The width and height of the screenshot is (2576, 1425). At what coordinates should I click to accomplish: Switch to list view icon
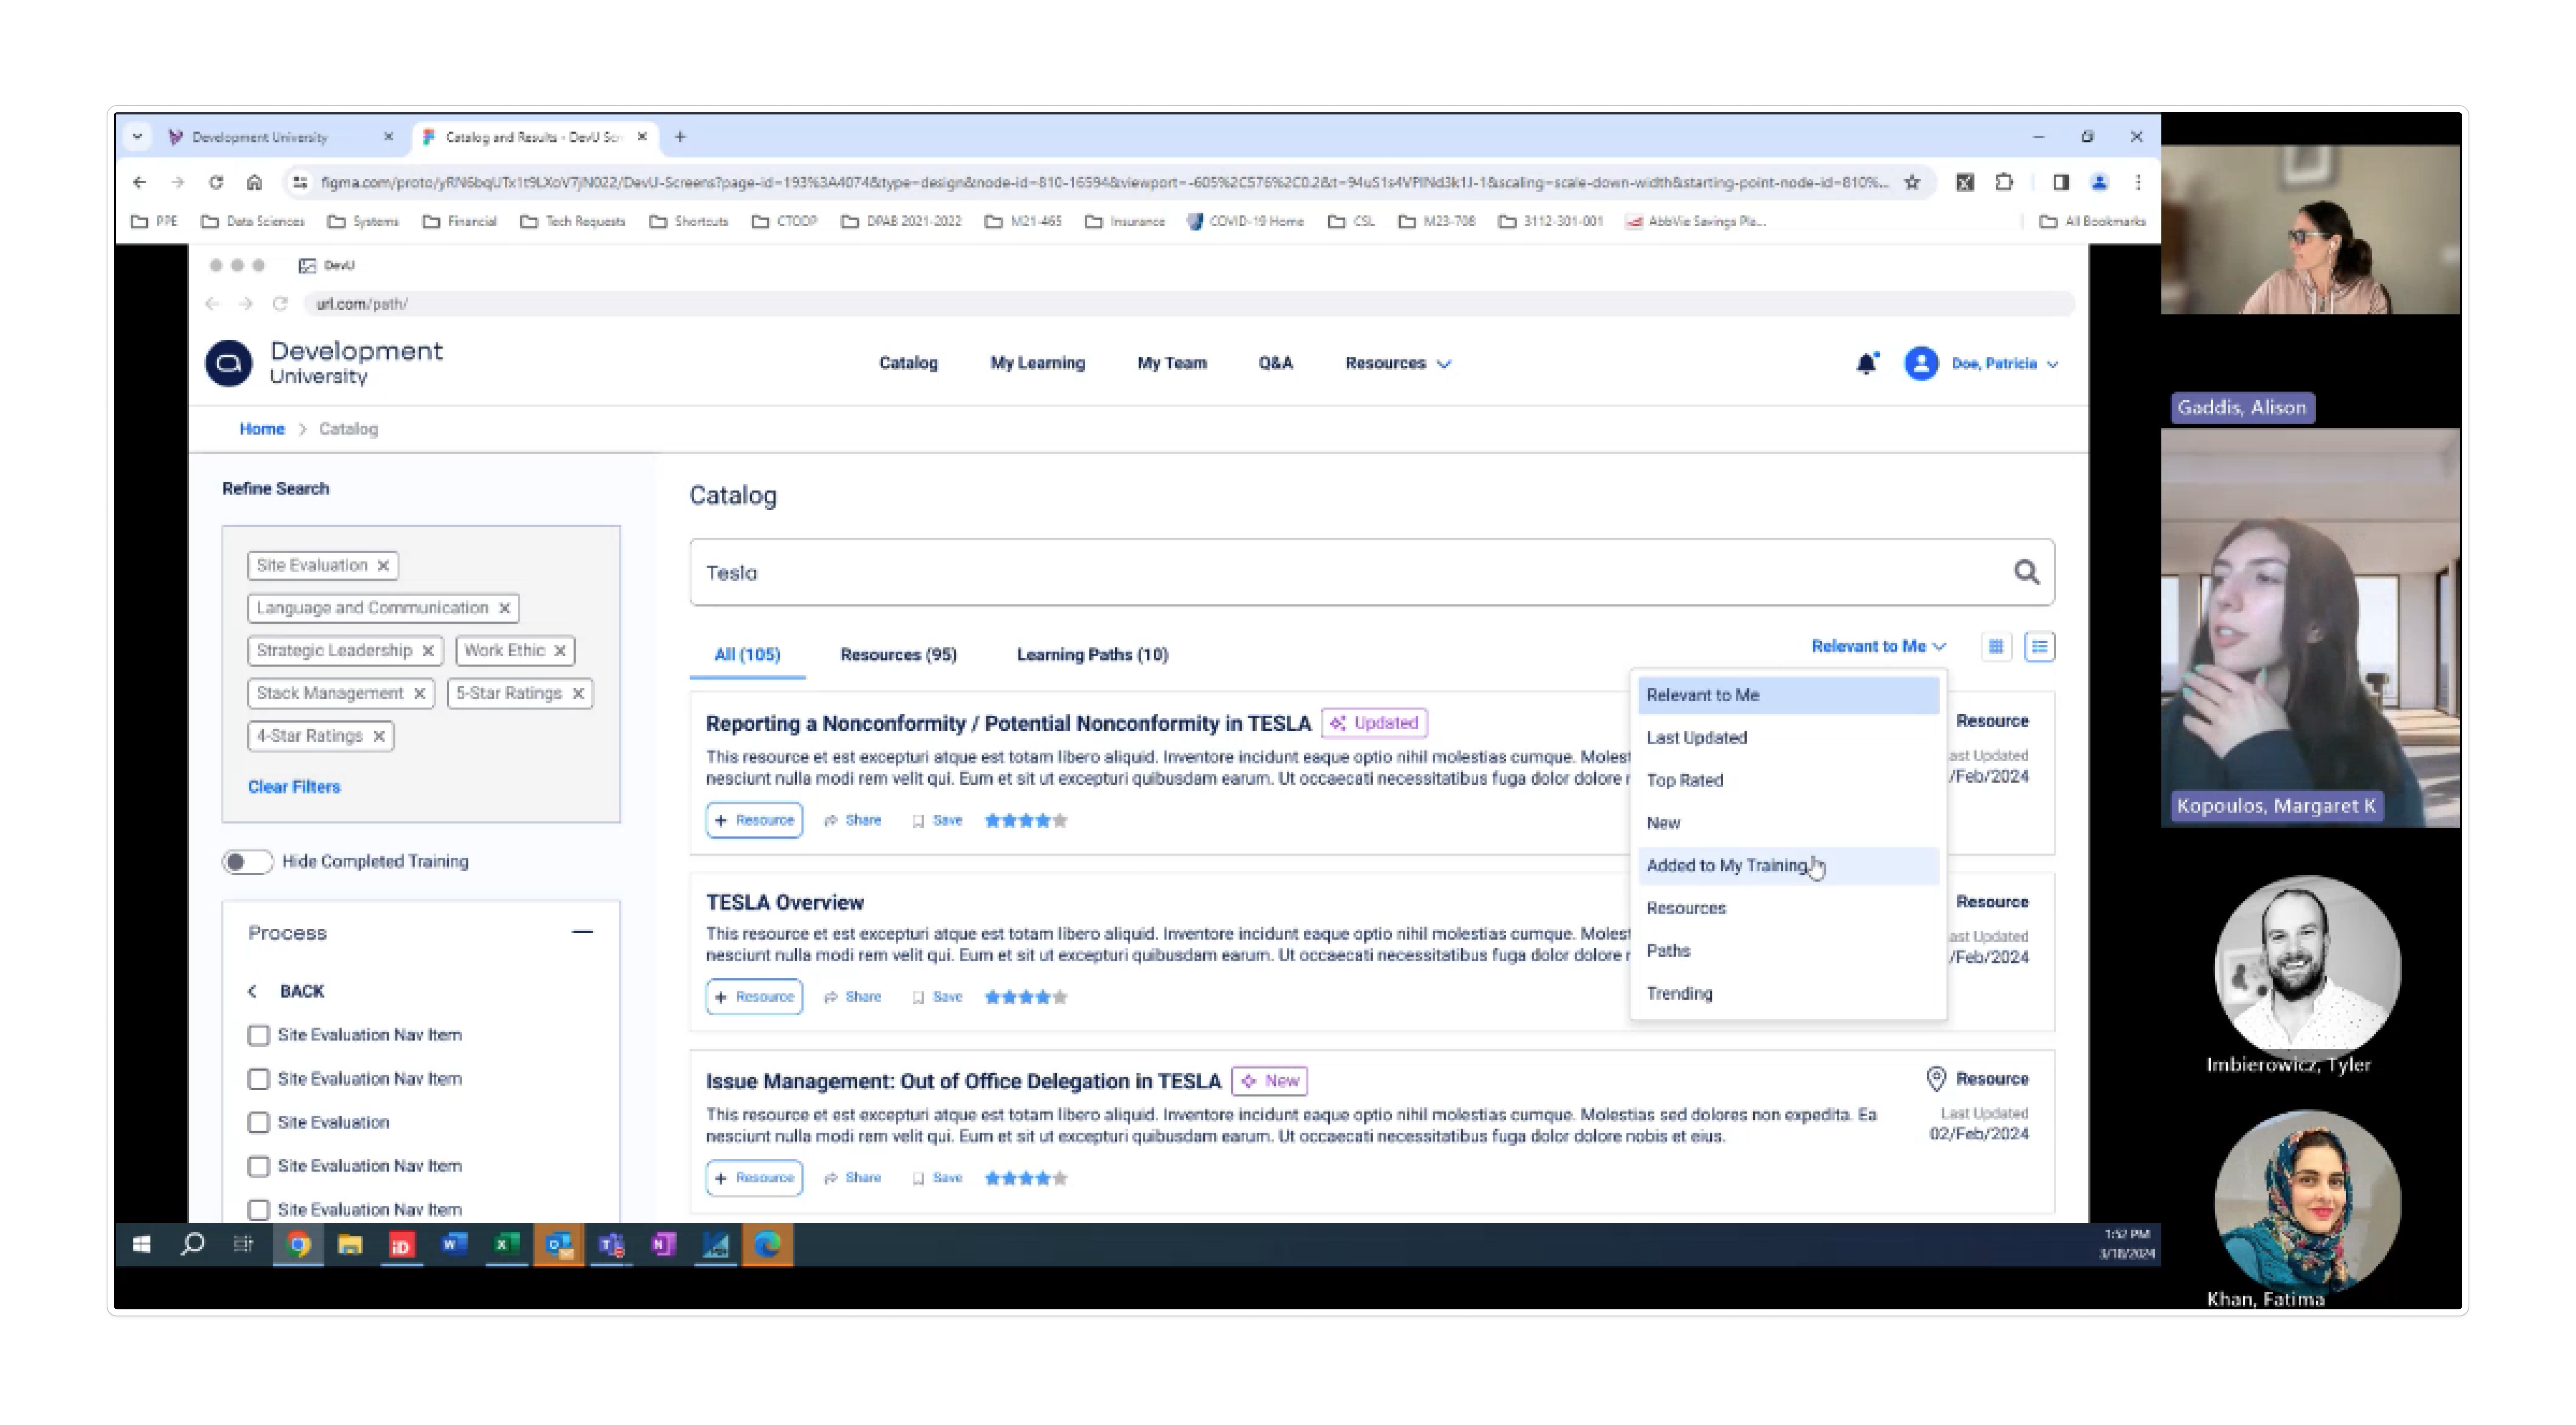(2039, 647)
